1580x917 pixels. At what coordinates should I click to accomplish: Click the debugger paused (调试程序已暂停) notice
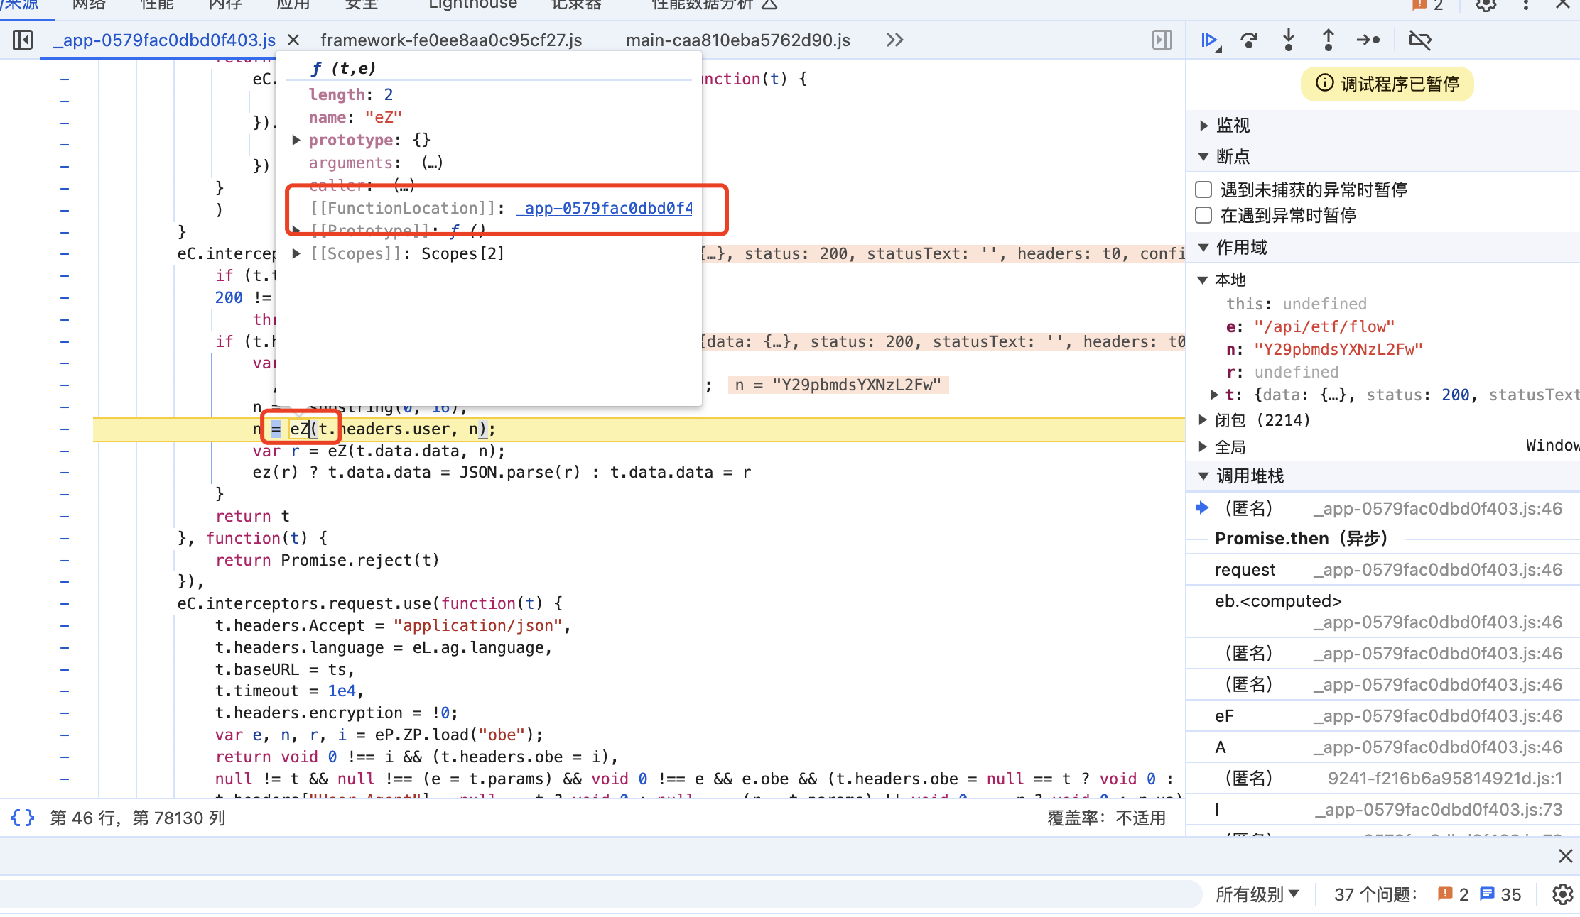point(1387,84)
